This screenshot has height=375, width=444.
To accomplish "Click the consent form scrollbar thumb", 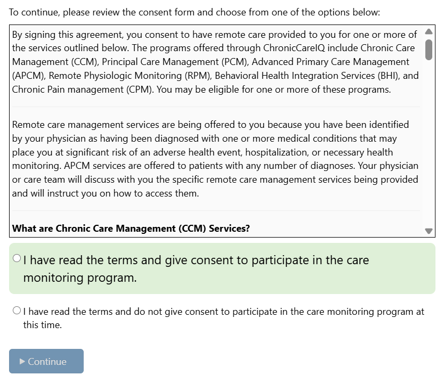I will (429, 50).
